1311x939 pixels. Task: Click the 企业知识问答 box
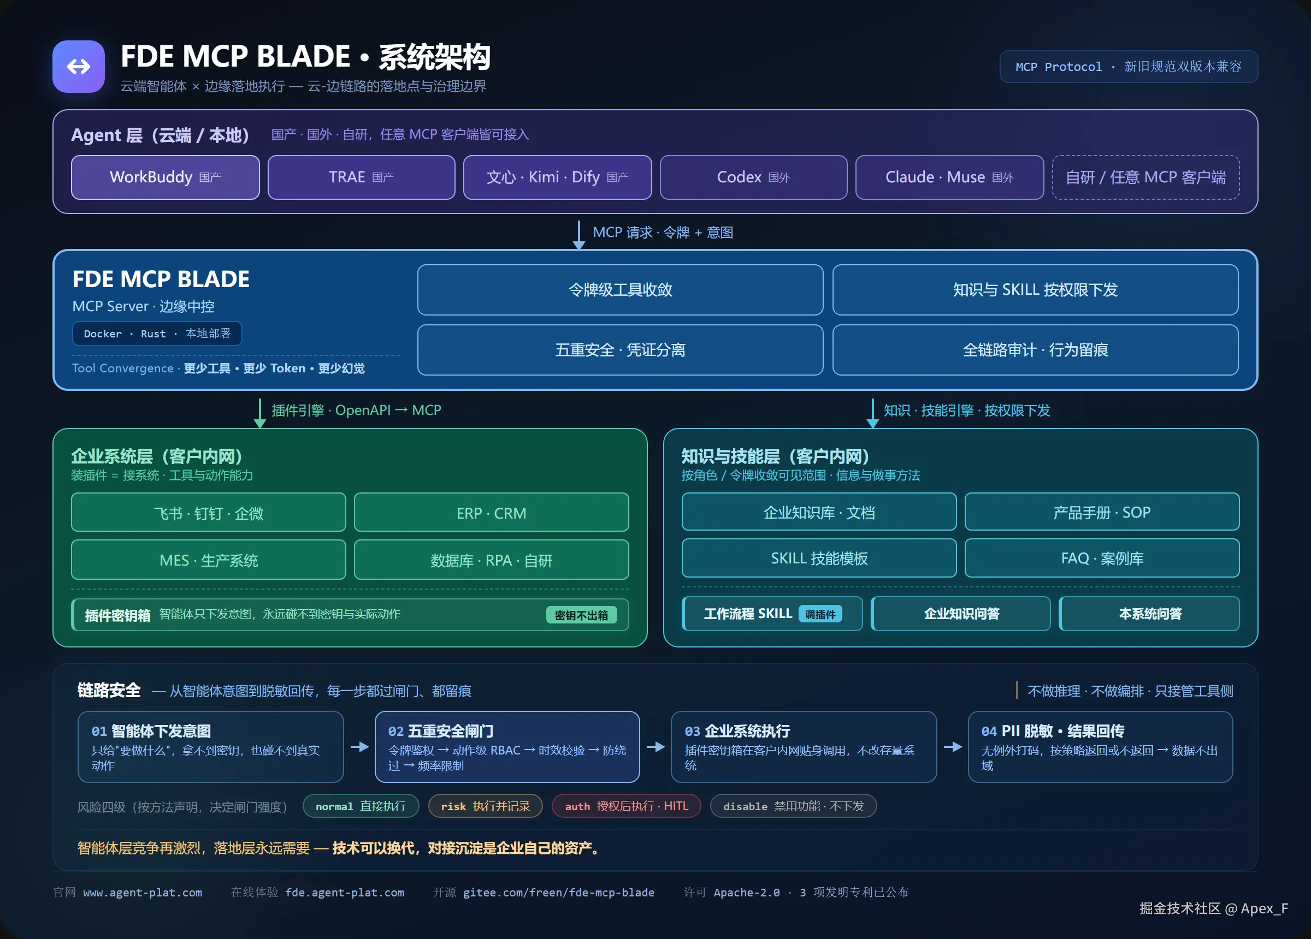[x=961, y=614]
